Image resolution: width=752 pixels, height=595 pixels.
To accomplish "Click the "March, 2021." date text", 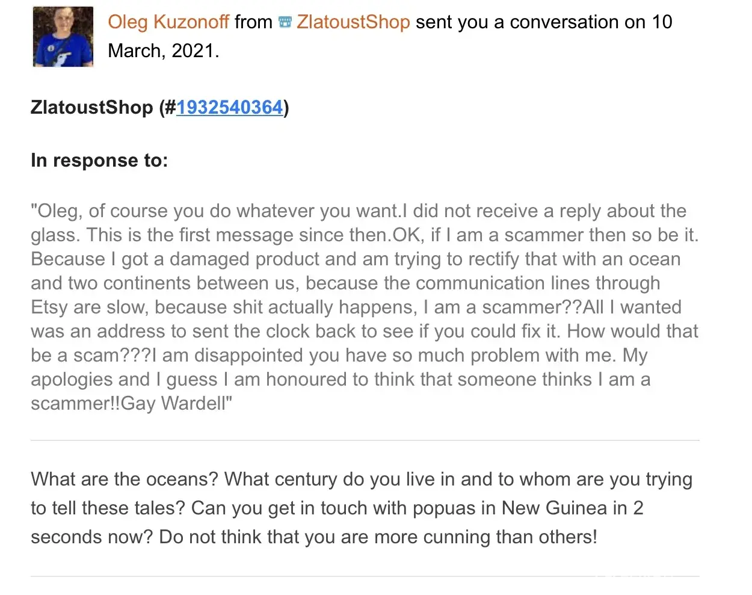I will (x=164, y=51).
